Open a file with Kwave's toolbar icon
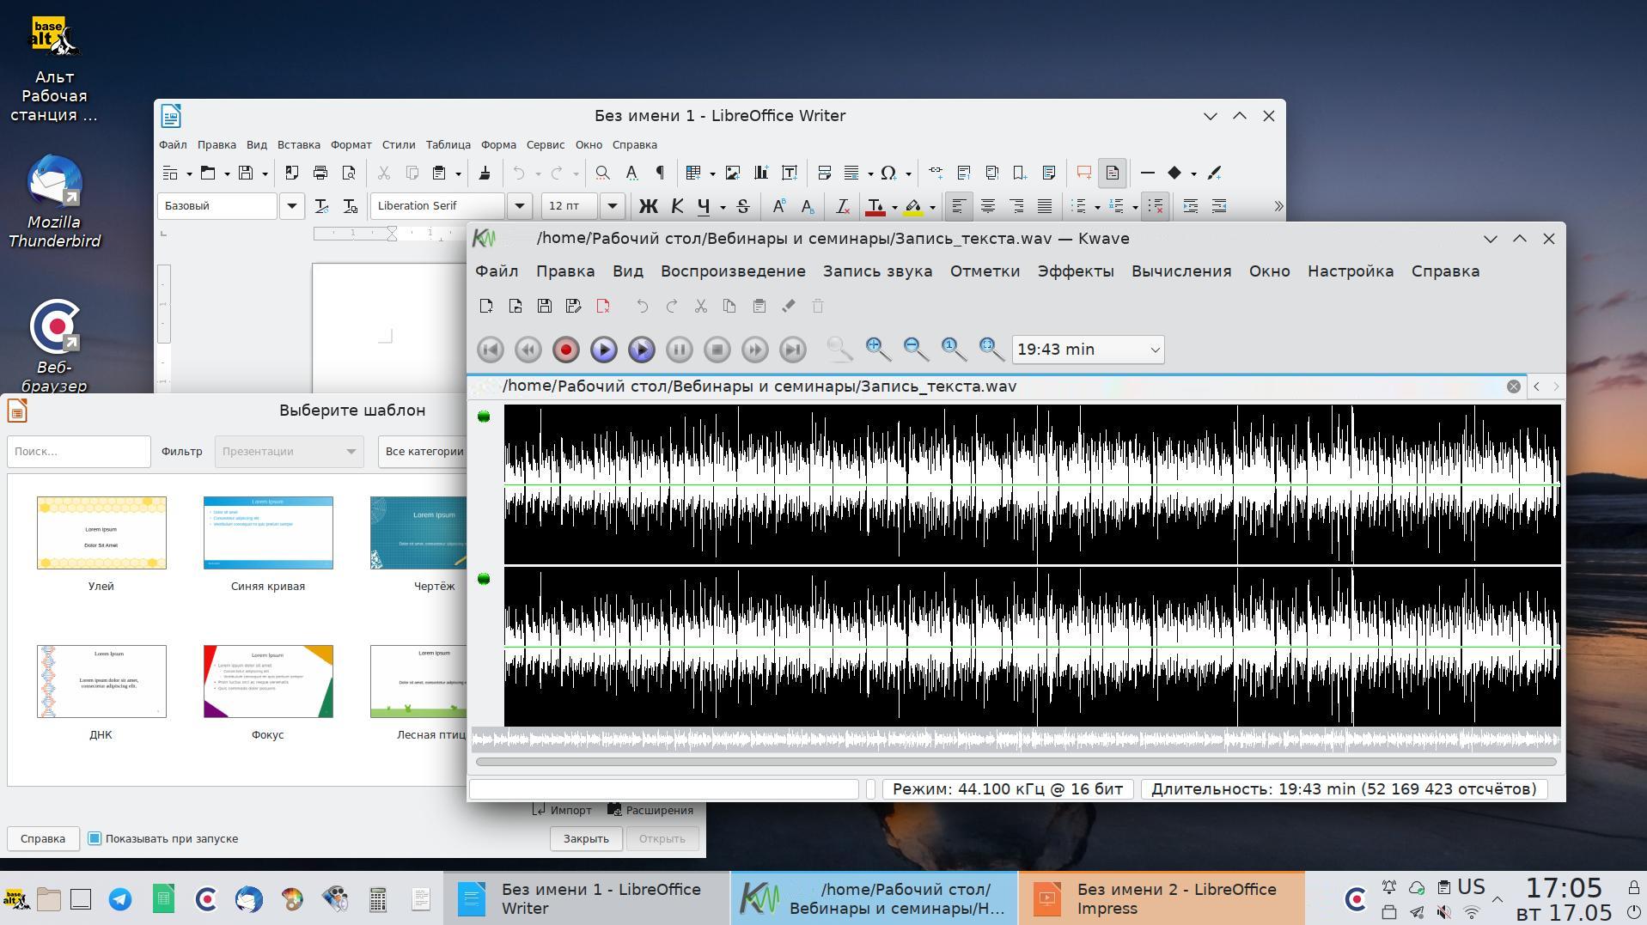 click(515, 306)
